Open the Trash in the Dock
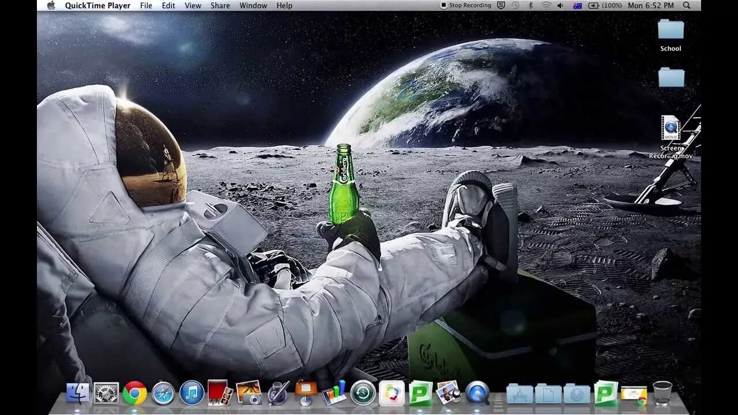 pos(662,393)
